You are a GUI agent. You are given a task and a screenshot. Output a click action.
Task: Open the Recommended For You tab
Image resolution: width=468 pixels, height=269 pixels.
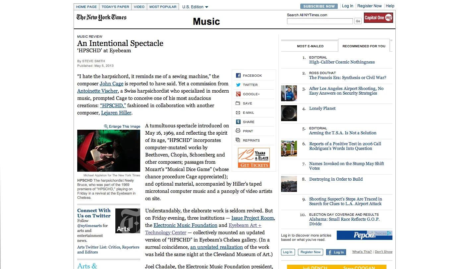point(364,45)
